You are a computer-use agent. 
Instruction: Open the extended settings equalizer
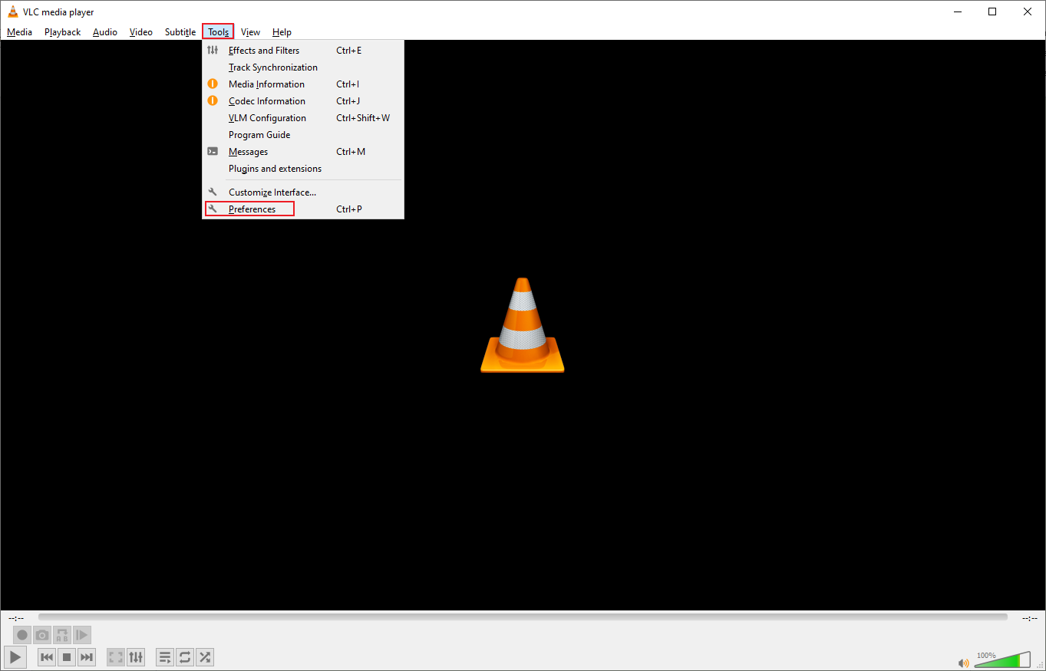point(136,657)
